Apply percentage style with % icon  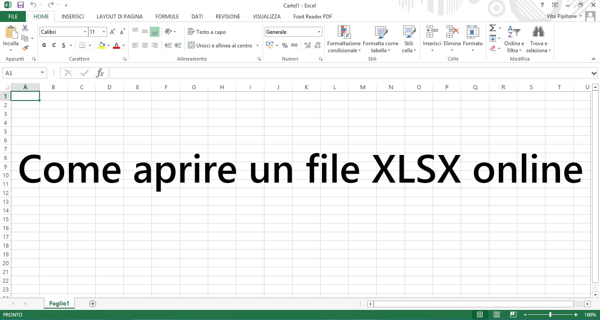[285, 45]
